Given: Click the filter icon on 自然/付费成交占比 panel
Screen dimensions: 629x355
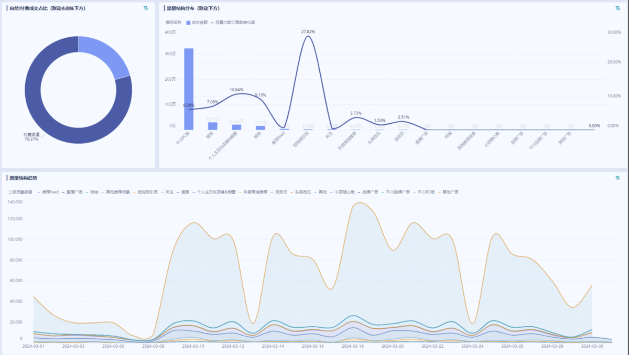Looking at the screenshot, I should point(146,8).
